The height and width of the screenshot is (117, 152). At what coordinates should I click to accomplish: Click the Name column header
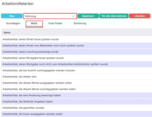click(7, 33)
